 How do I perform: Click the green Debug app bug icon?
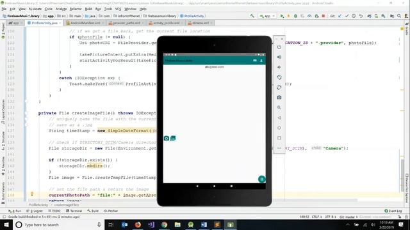pyautogui.click(x=295, y=16)
